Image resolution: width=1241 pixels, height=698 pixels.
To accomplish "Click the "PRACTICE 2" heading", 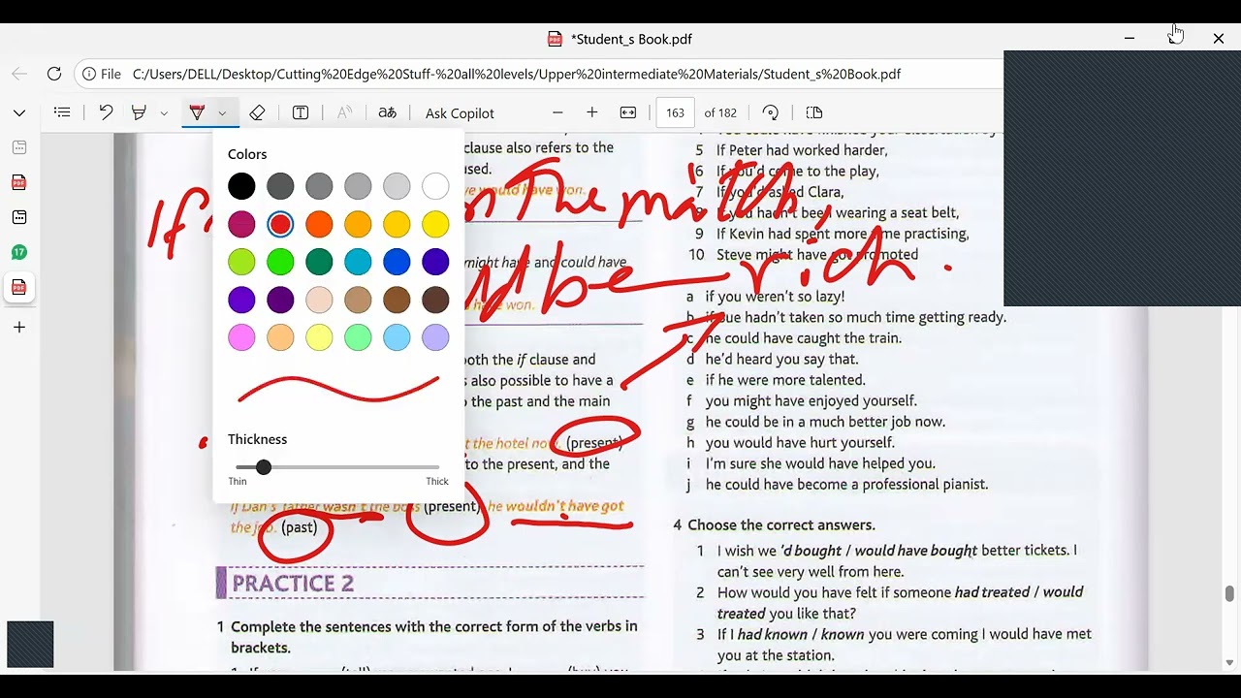I will (x=293, y=584).
